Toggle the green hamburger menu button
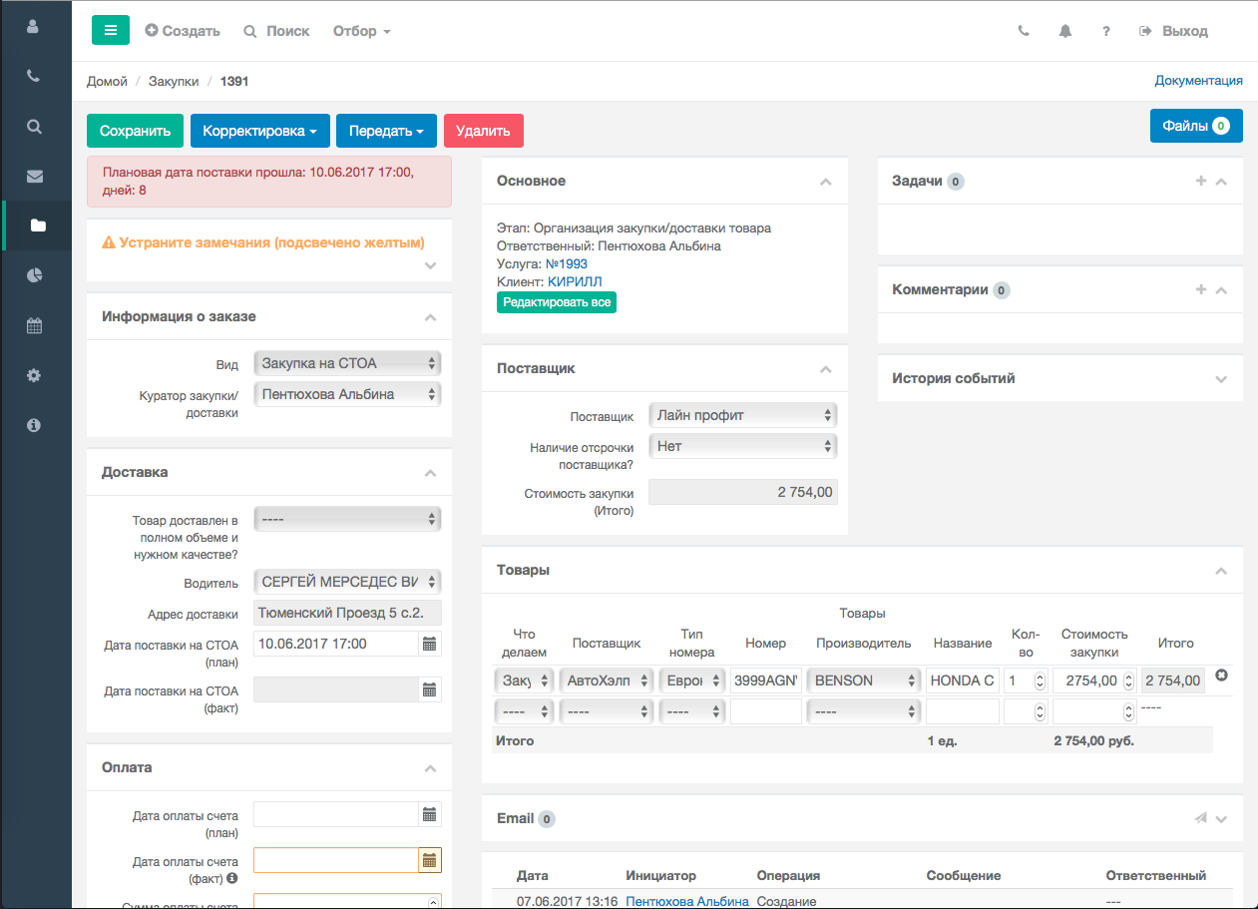Viewport: 1258px width, 909px height. 111,31
